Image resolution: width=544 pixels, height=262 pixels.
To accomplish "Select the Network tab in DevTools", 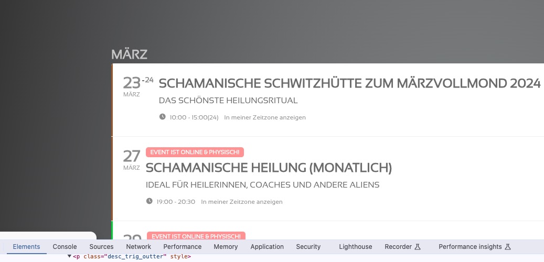I will tap(138, 247).
